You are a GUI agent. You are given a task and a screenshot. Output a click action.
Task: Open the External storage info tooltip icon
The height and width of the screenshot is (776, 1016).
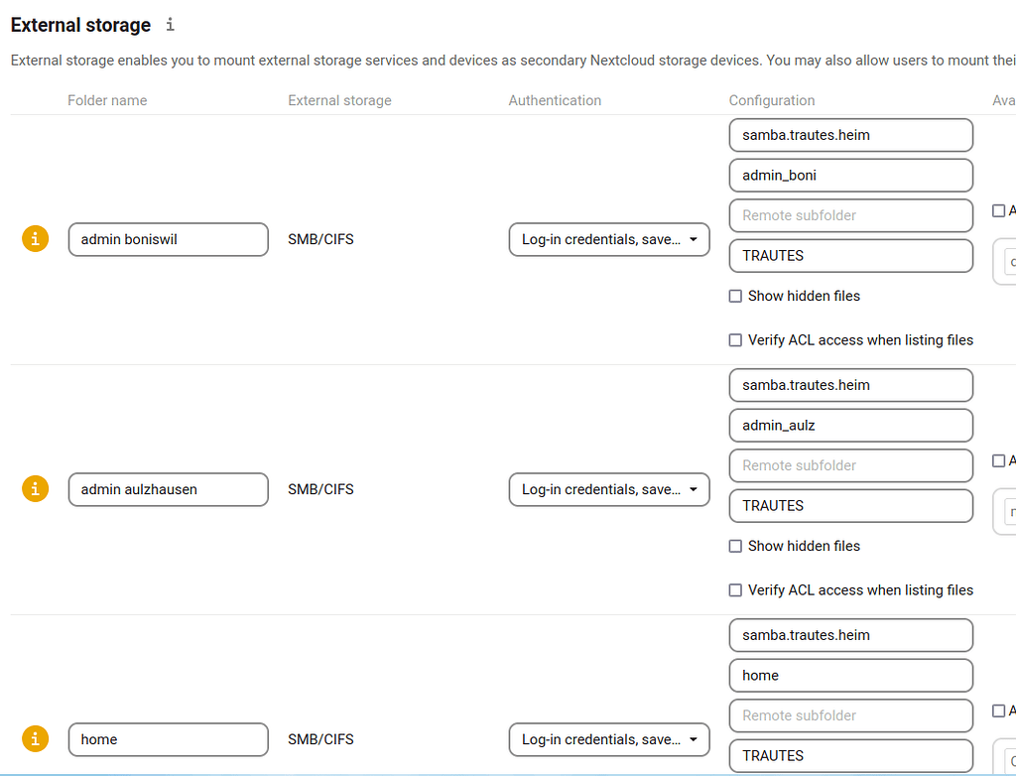(170, 25)
